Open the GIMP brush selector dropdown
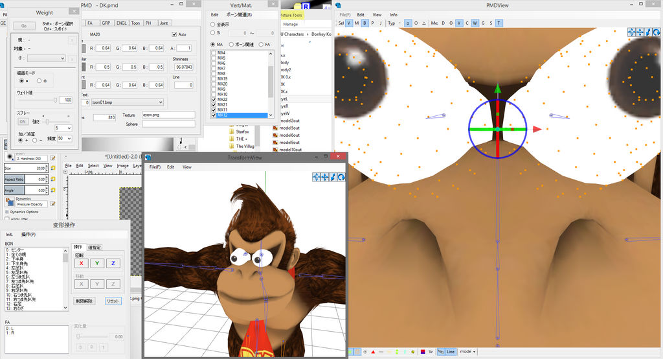The height and width of the screenshot is (359, 663). 9,157
